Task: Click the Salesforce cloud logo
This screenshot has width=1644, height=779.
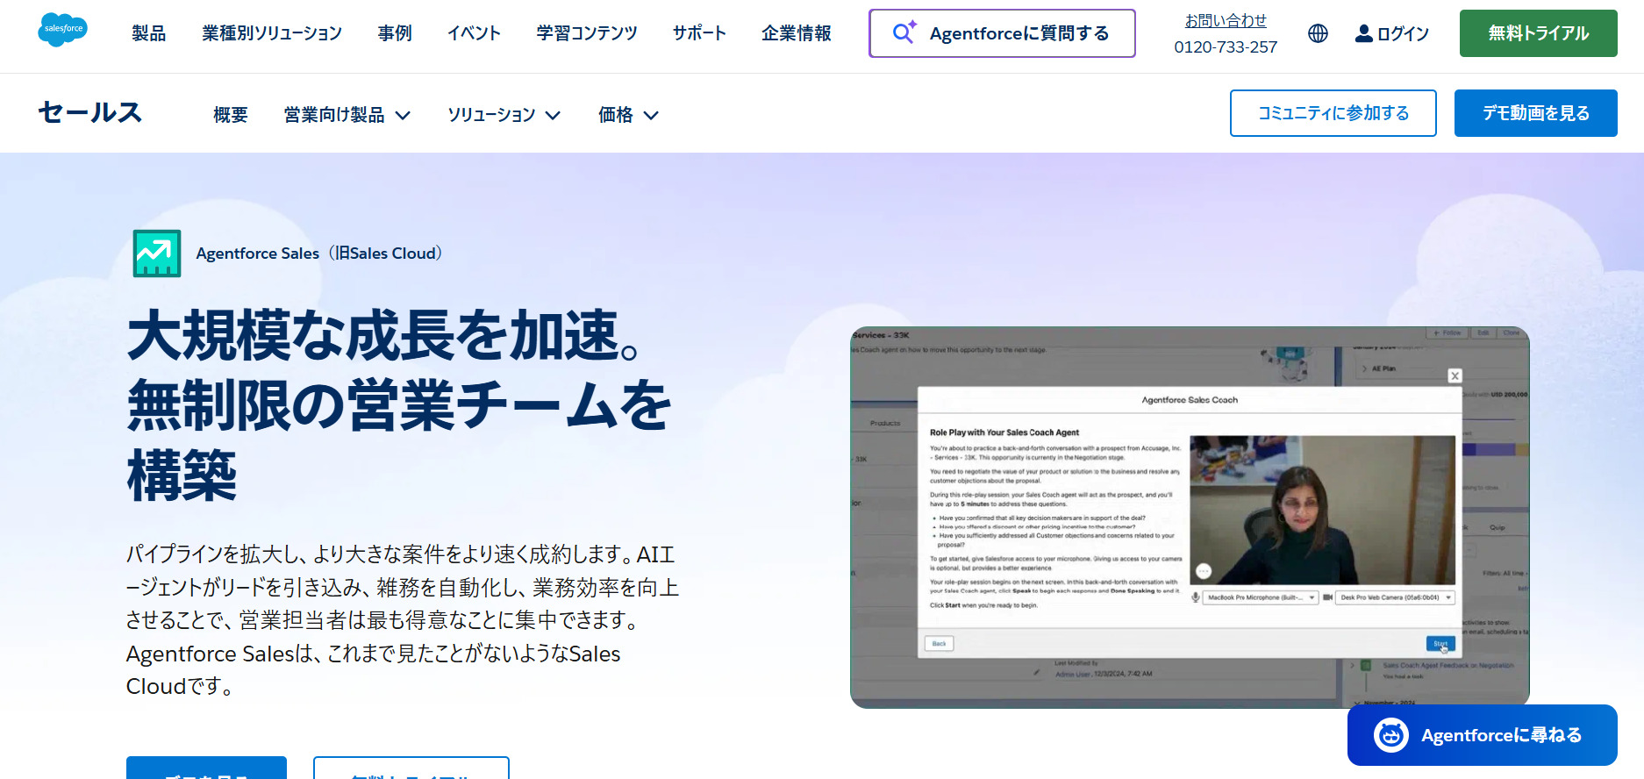Action: (x=62, y=30)
